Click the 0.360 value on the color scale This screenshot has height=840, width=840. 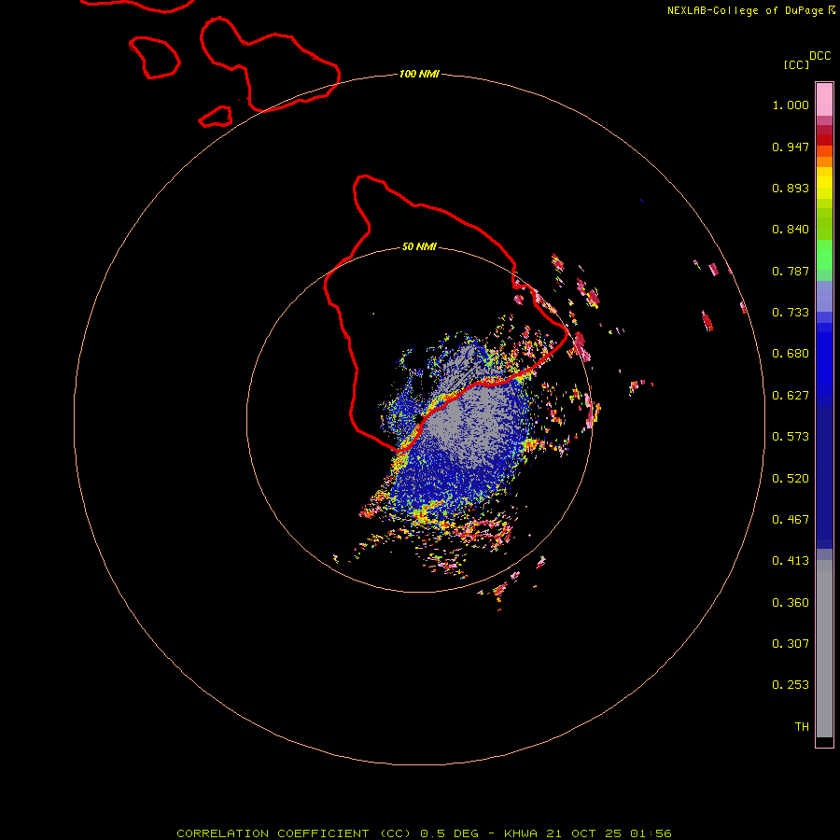point(791,603)
